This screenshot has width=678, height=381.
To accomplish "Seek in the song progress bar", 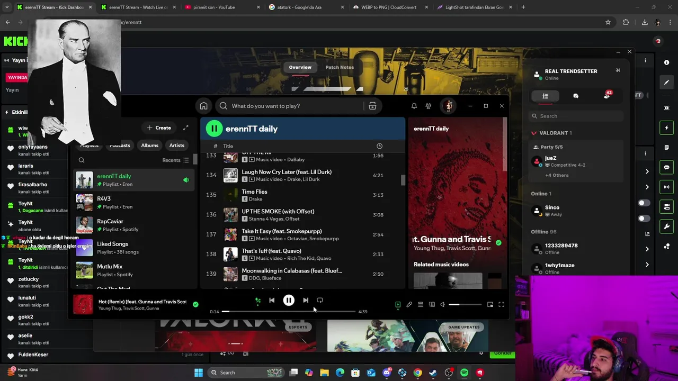I will click(289, 312).
